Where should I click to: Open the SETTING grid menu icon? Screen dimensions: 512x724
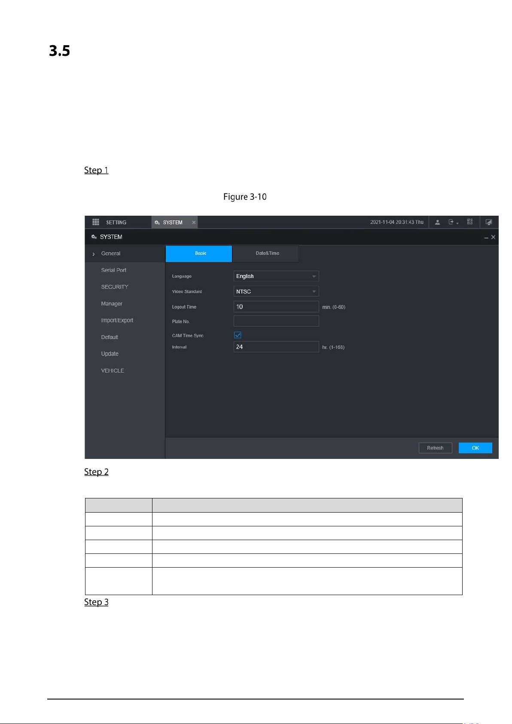click(x=96, y=222)
